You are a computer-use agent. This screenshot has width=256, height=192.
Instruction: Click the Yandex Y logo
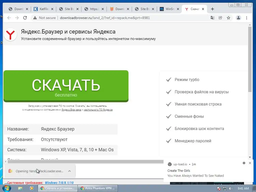tap(10, 34)
